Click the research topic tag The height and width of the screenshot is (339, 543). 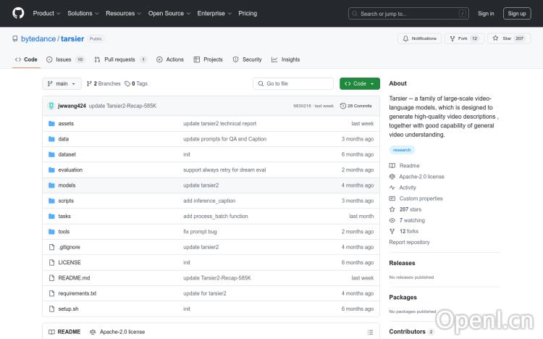(401, 150)
